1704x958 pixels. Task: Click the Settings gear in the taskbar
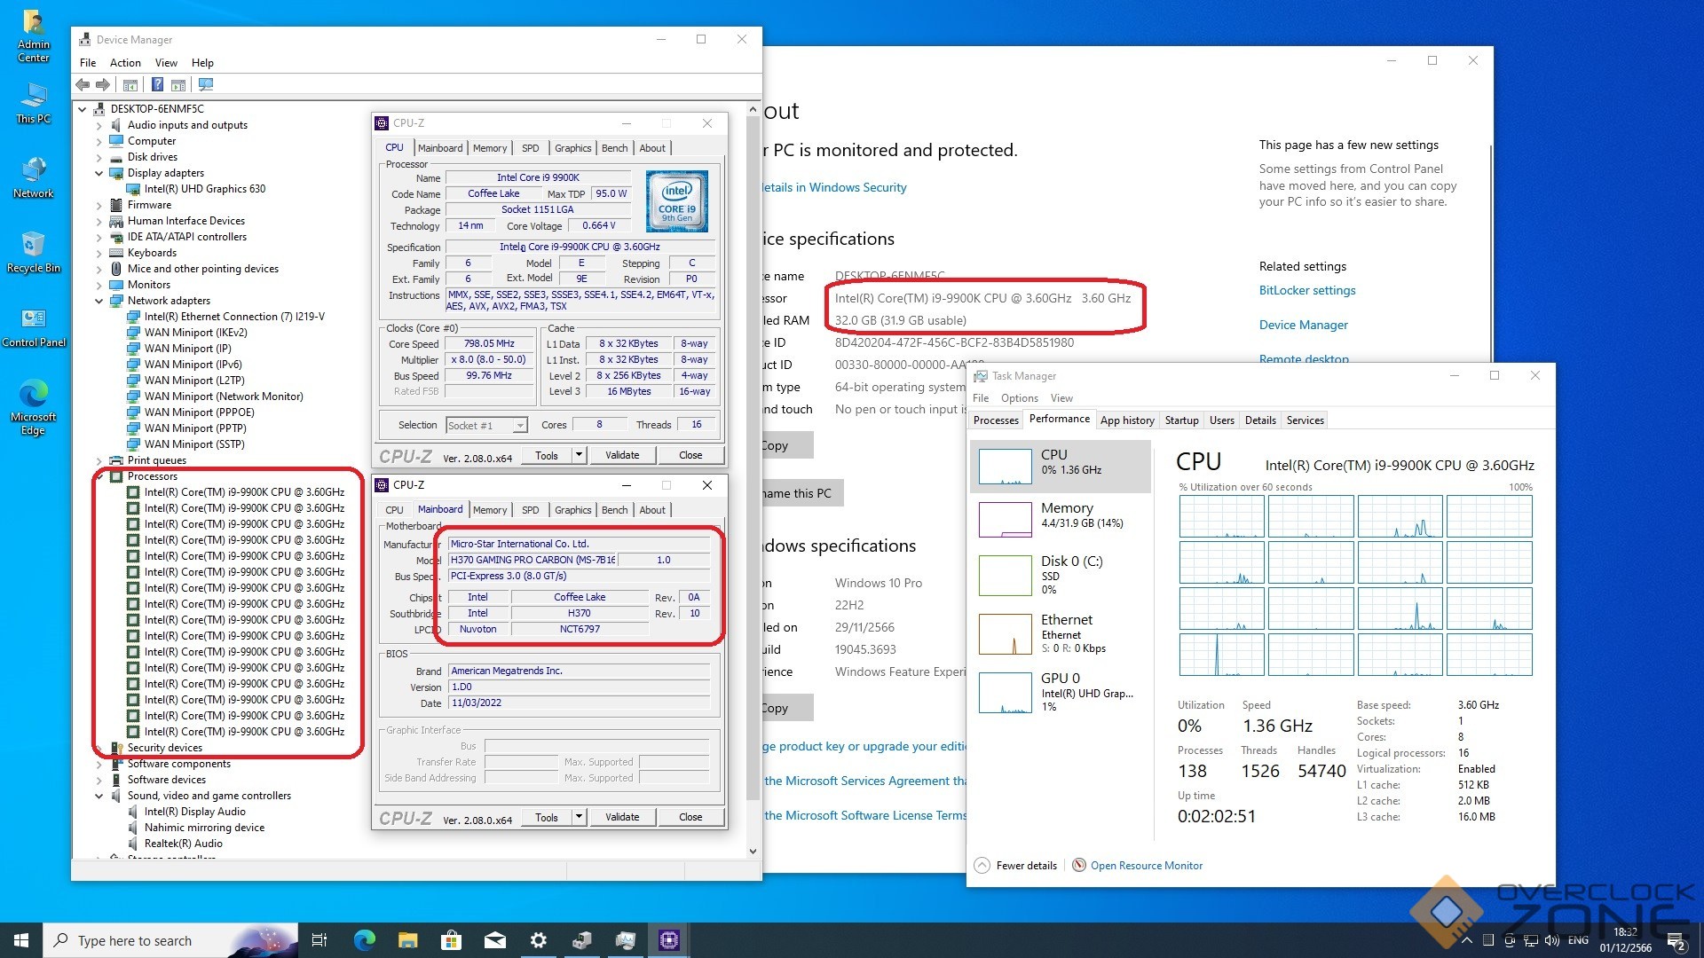tap(538, 940)
